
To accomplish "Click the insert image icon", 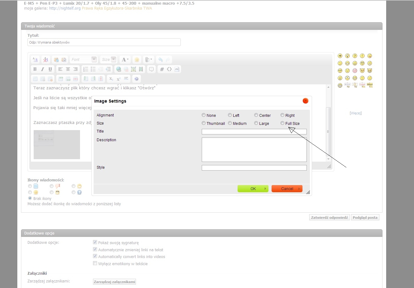I will point(133,69).
